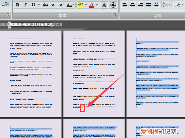Click the enclosed character icon

(x=113, y=5)
